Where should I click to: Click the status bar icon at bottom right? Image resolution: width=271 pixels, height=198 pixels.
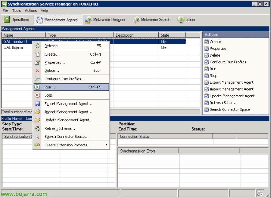(260, 193)
